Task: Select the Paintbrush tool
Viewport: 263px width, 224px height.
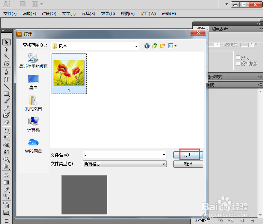Action: [6, 101]
